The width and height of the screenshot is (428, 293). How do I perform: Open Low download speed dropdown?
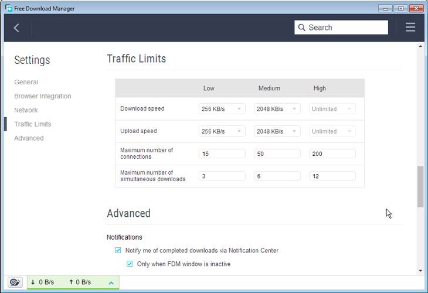(222, 109)
